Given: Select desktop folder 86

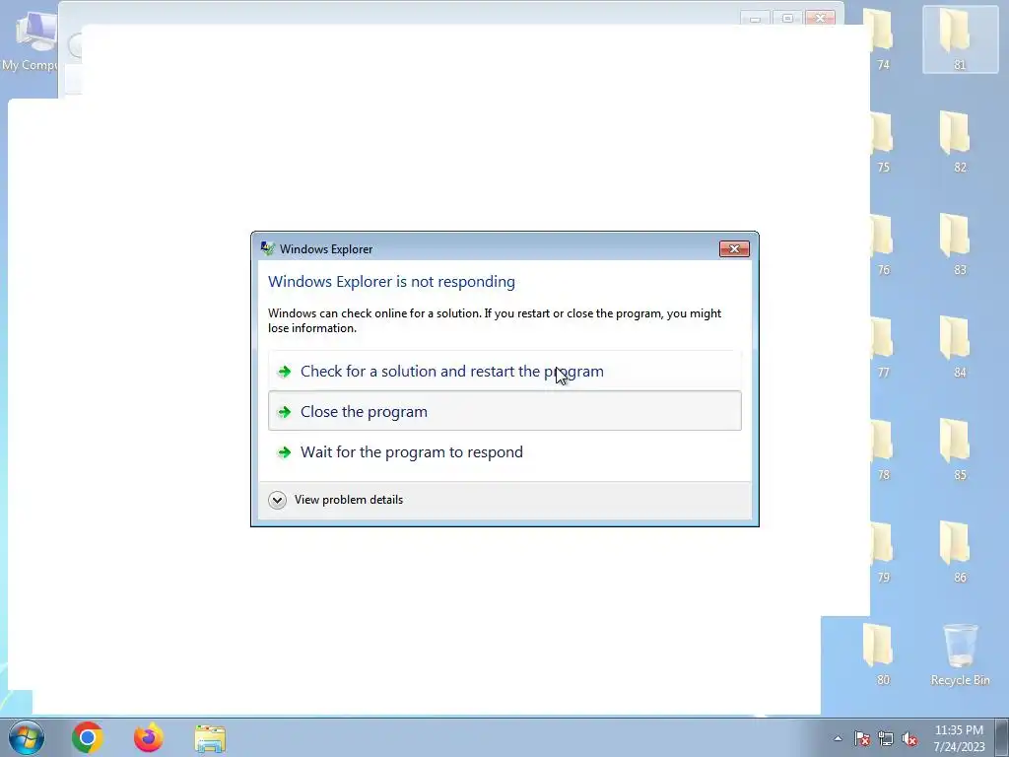Looking at the screenshot, I should coord(960,551).
